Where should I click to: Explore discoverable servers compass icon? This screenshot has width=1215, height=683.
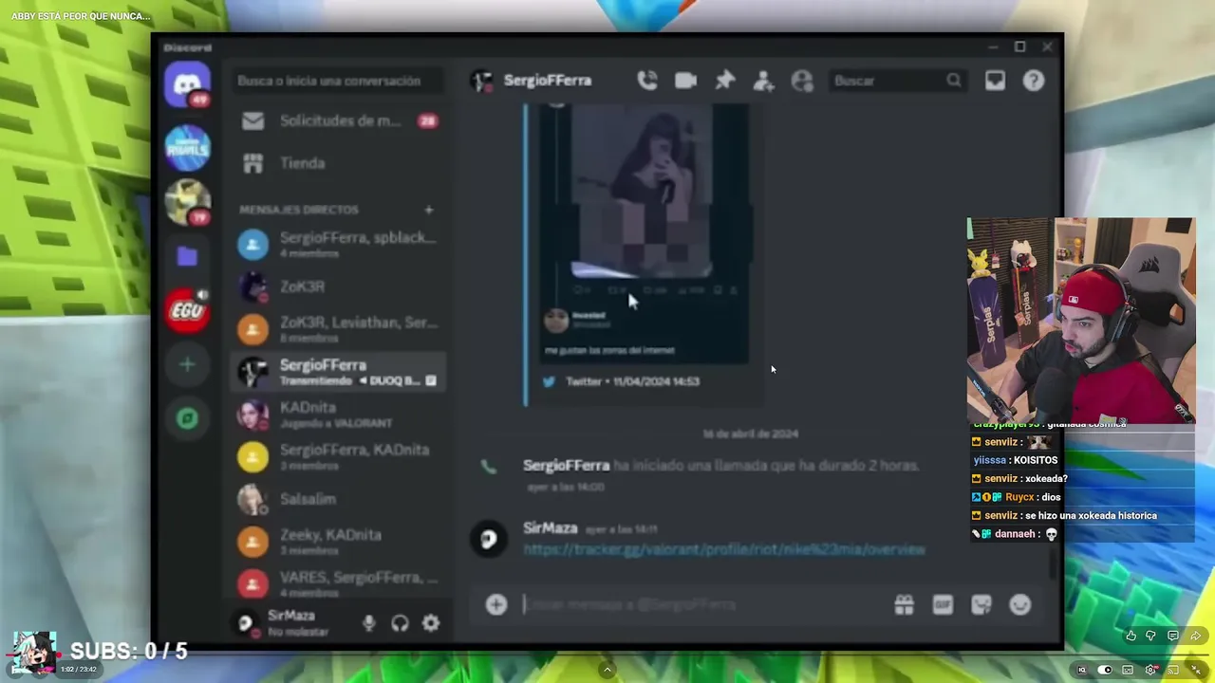tap(187, 418)
